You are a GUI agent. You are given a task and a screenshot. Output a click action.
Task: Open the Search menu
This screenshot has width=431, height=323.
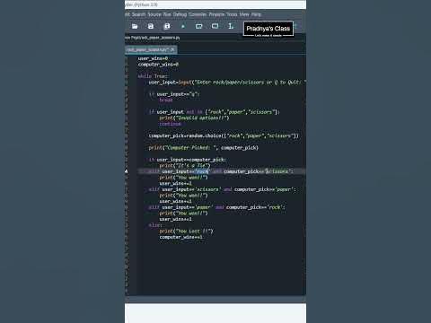[138, 14]
